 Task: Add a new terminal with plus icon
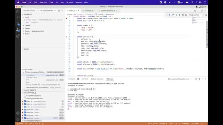pyautogui.click(x=191, y=79)
